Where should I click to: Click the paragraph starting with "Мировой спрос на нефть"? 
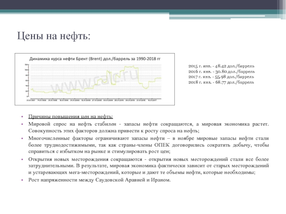[149, 127]
